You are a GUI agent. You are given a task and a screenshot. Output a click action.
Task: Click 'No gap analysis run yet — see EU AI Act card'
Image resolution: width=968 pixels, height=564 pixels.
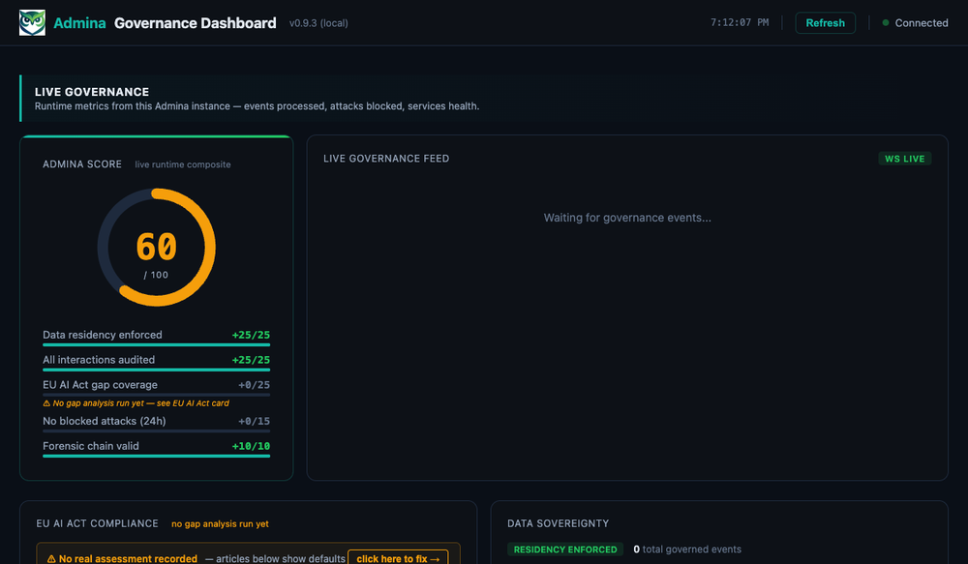tap(140, 403)
